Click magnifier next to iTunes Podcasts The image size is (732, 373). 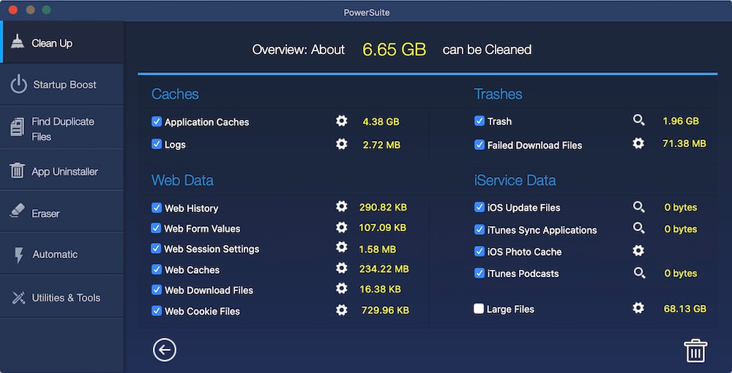[639, 273]
